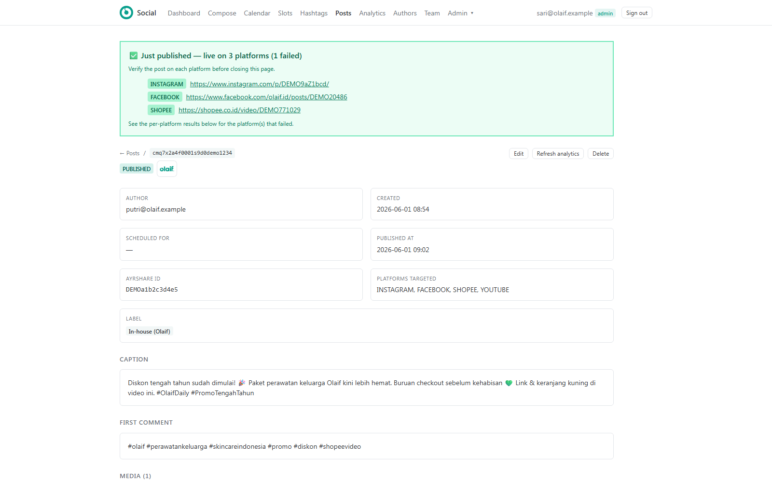Image resolution: width=772 pixels, height=482 pixels.
Task: Open the Facebook post link
Action: pos(267,97)
